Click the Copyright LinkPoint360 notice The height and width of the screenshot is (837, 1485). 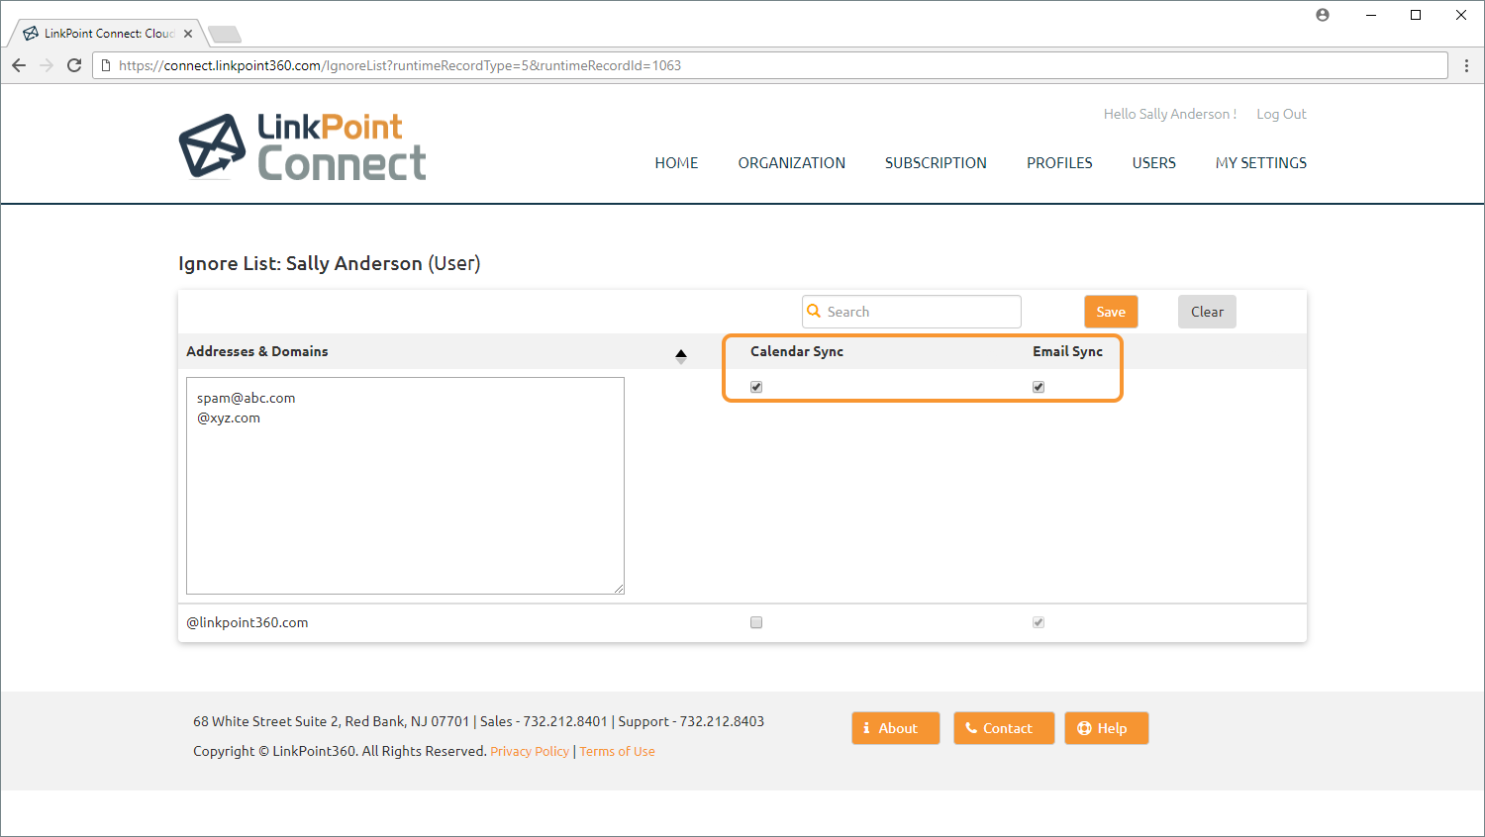(340, 751)
